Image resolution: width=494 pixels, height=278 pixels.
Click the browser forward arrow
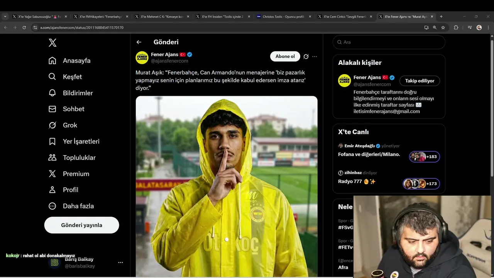[x=15, y=27]
